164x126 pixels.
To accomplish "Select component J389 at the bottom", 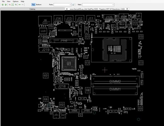I will [63, 115].
